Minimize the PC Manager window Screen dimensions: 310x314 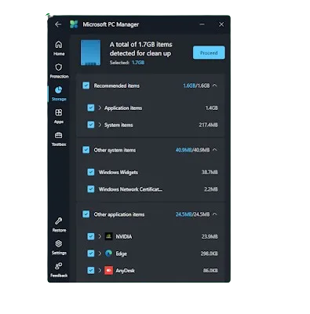coord(202,24)
